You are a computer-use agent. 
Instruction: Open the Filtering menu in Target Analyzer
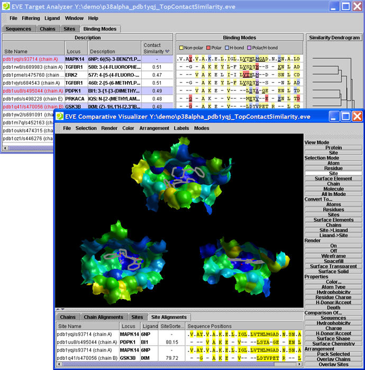(31, 18)
